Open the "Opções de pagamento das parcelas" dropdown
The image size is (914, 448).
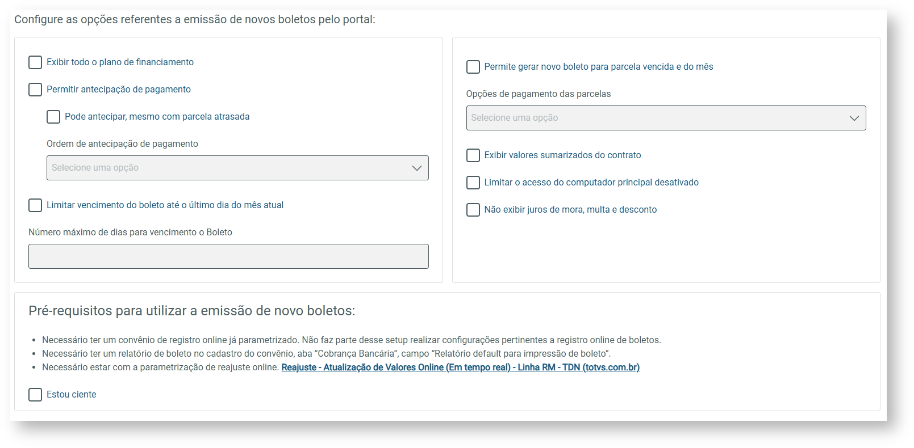point(666,118)
